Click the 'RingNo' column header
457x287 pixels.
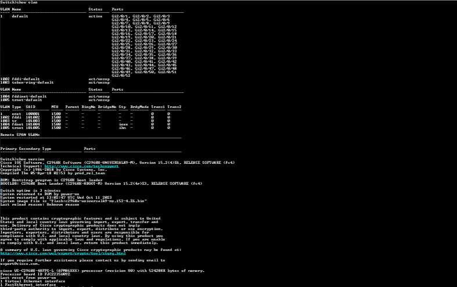point(89,107)
